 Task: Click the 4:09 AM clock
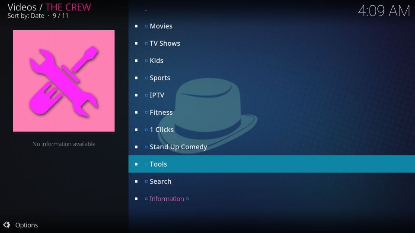pos(384,11)
